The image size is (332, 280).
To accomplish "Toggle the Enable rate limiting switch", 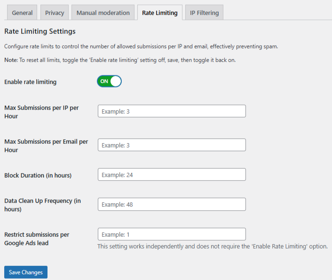I will point(109,81).
